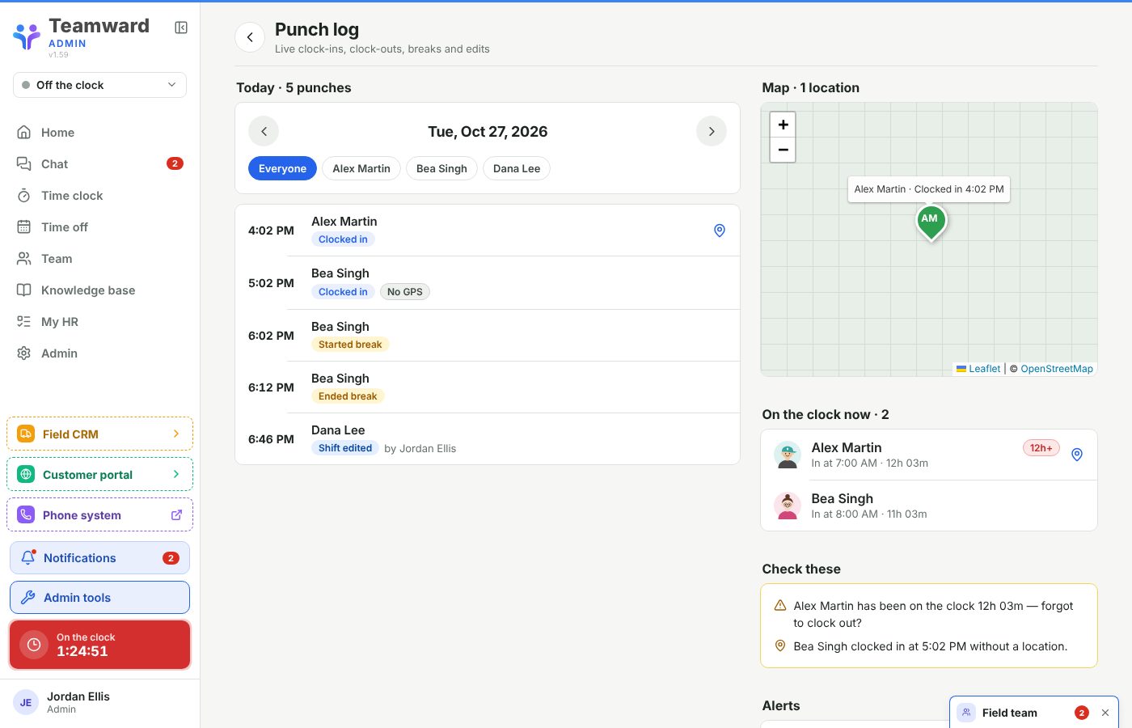Collapse the sidebar panel icon
This screenshot has width=1132, height=728.
[181, 28]
